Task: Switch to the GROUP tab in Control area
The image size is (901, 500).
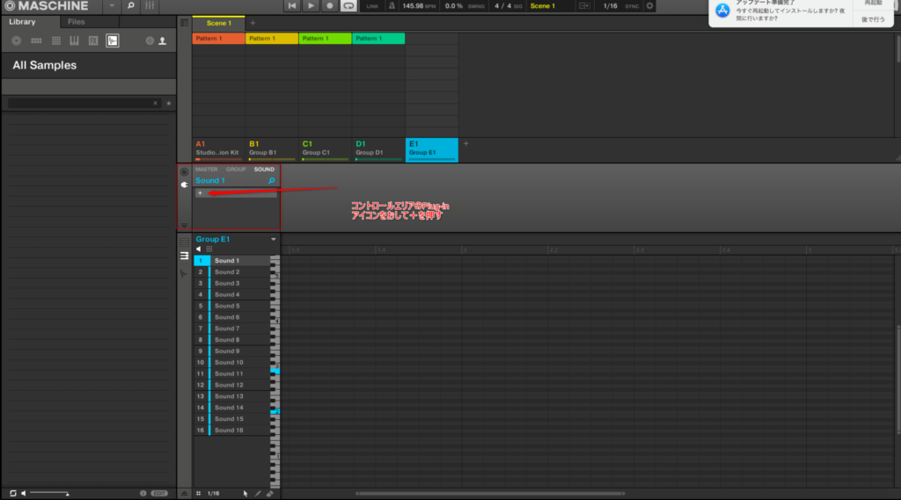Action: click(236, 170)
